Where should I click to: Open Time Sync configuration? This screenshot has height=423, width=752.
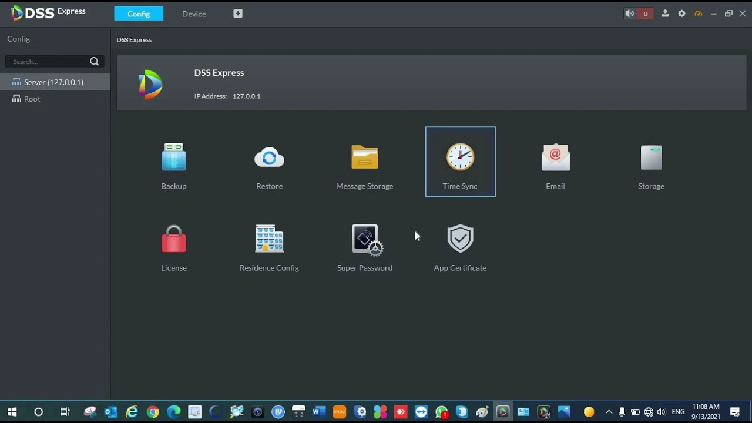(460, 162)
